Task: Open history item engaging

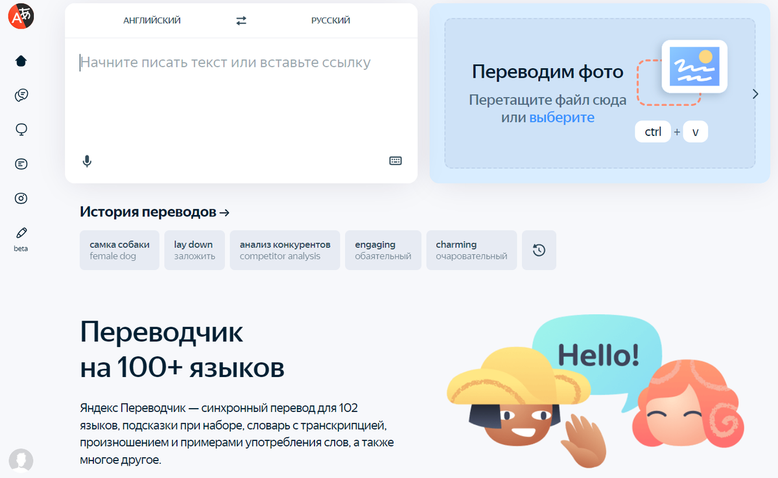Action: pos(383,250)
